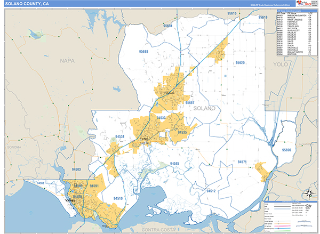Click ZIP code 94512 on map
Screen dimensions: 320x234
pos(211,191)
